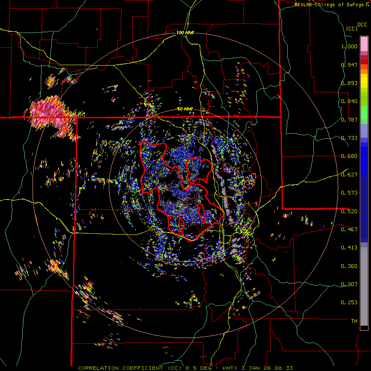Viewport: 371px width, 371px height.
Task: Select the 0.307 legend value
Action: point(349,284)
